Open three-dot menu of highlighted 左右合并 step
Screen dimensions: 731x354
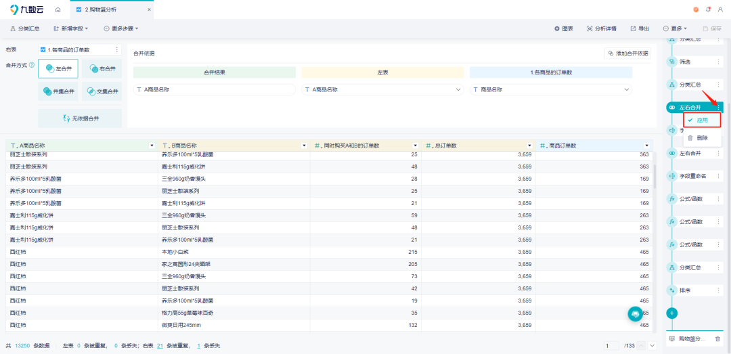pos(718,107)
